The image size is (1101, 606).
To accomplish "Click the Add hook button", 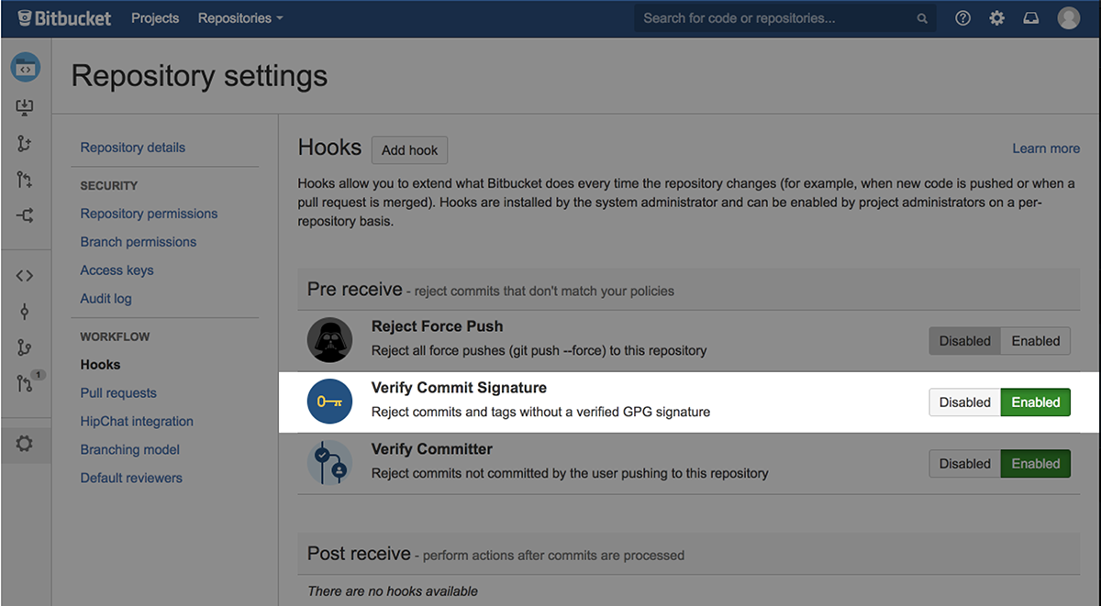I will pos(409,149).
